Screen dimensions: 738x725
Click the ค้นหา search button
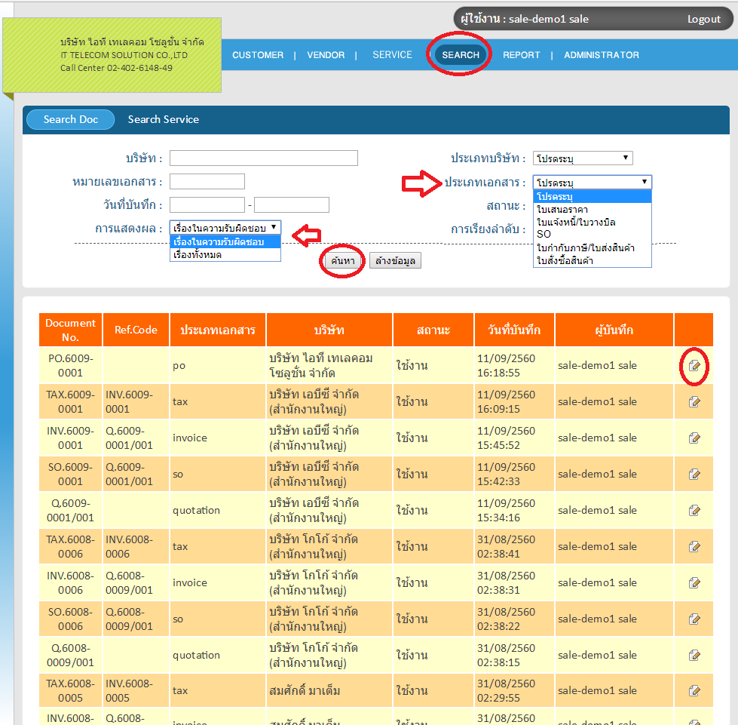[343, 260]
